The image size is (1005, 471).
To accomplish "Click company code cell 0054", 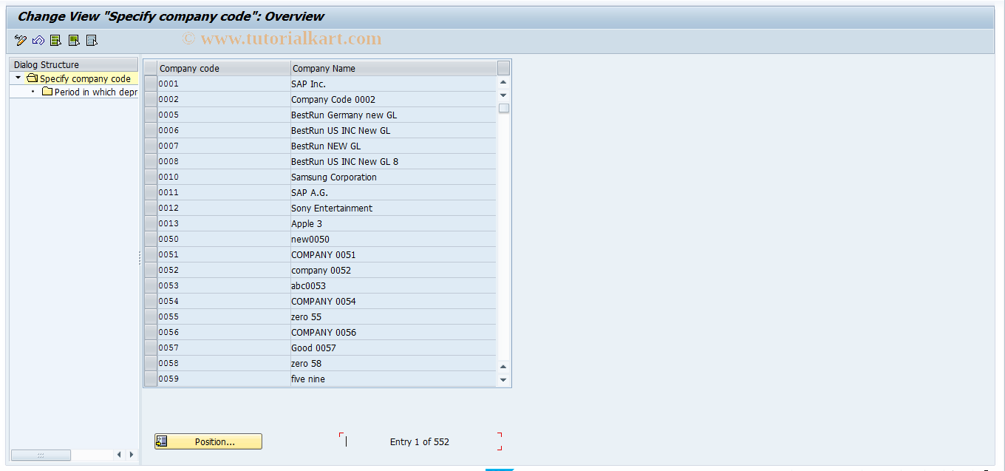I will point(224,301).
